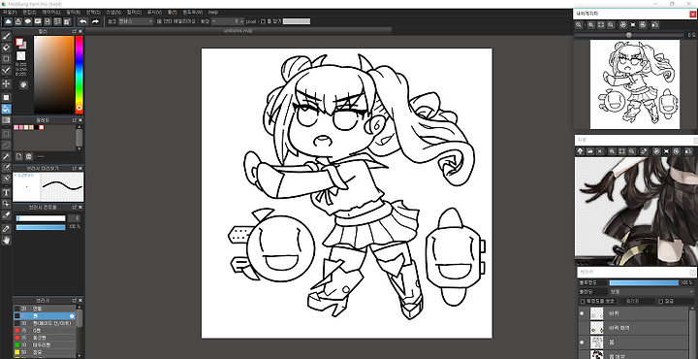The height and width of the screenshot is (359, 698).
Task: Select the Text tool
Action: tap(6, 193)
